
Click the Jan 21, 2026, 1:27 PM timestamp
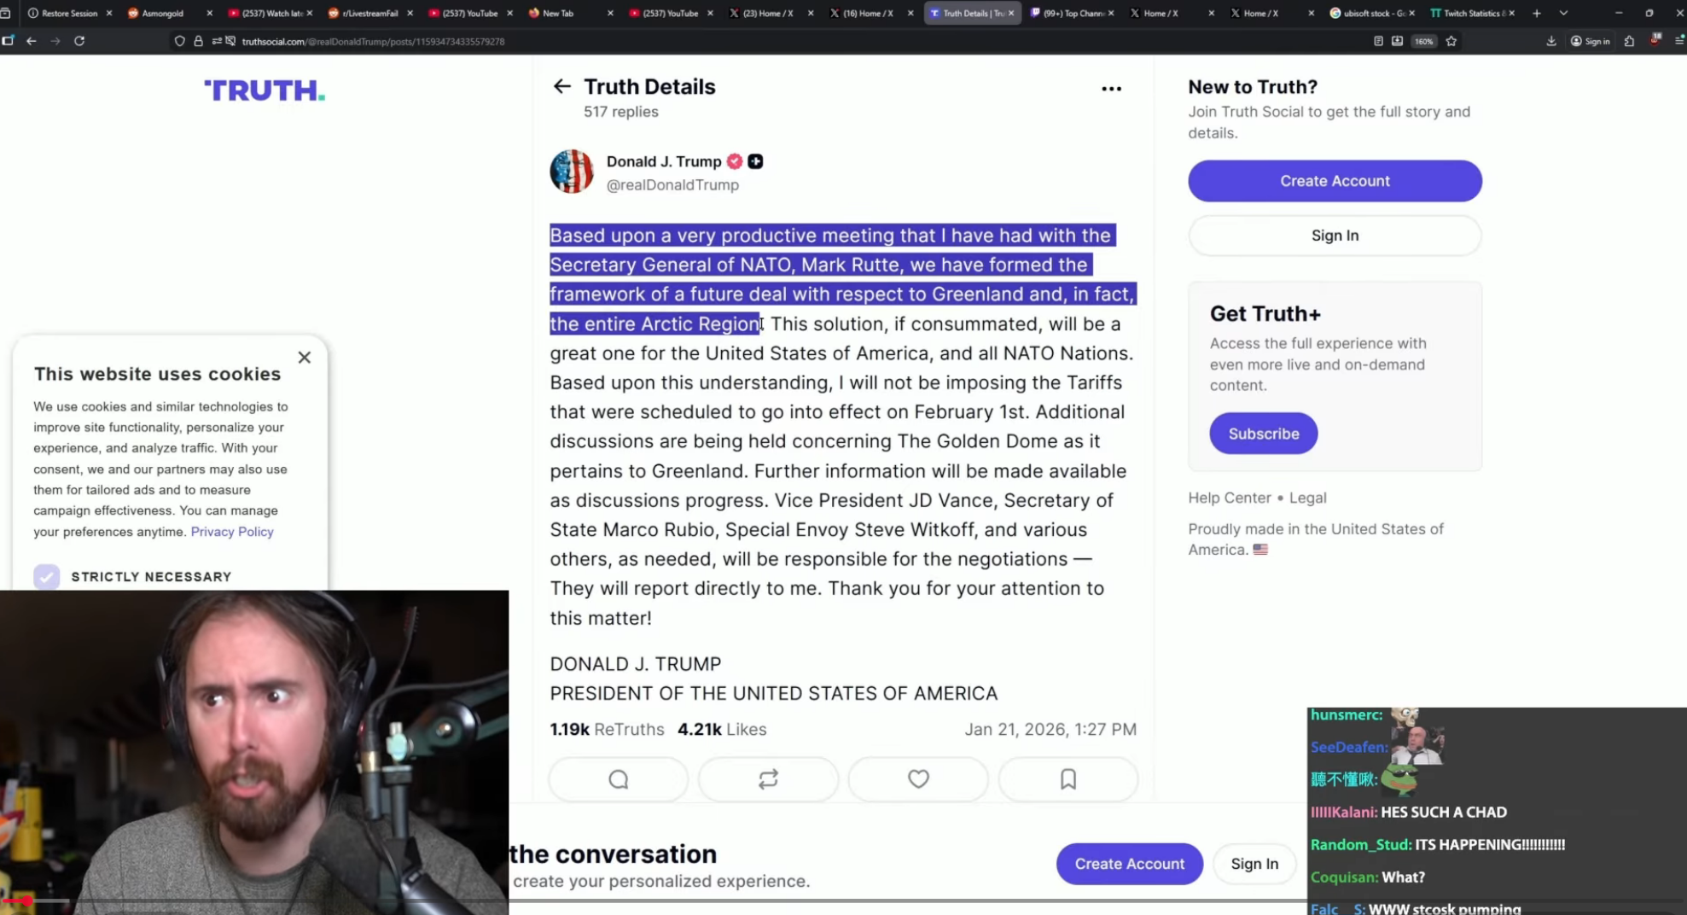pos(1050,730)
